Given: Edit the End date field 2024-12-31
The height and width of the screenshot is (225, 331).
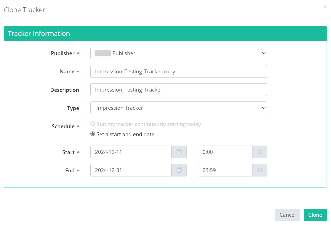Looking at the screenshot, I should (131, 170).
